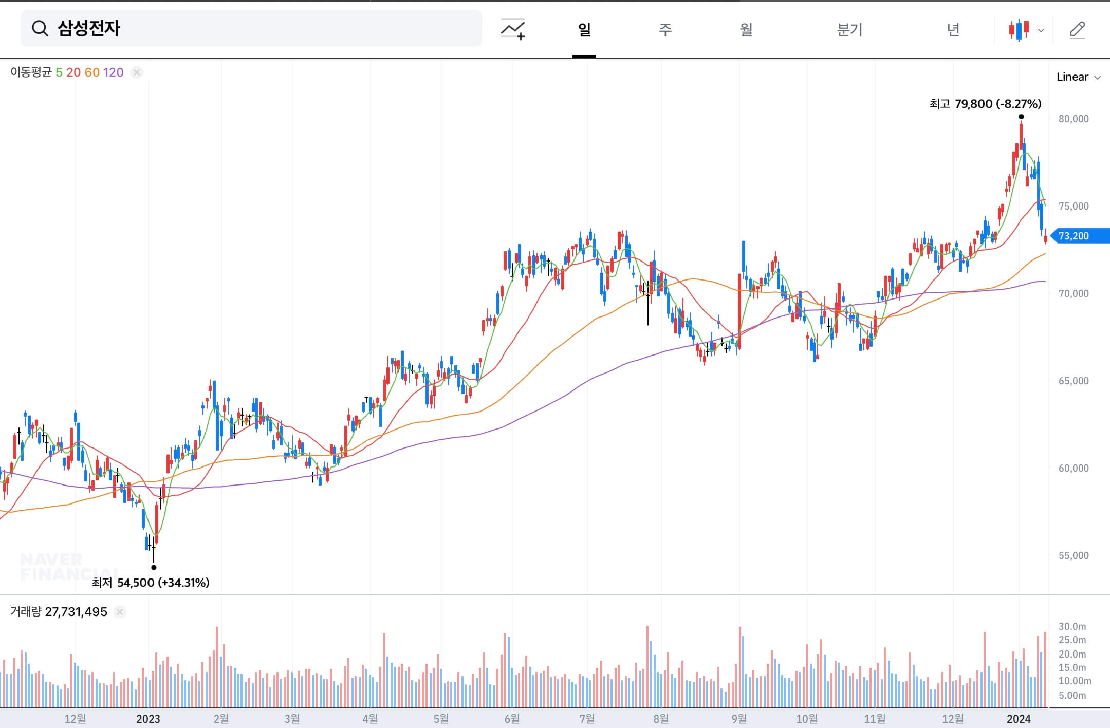The image size is (1110, 728).
Task: Open the pencil drawing tool
Action: tap(1077, 30)
